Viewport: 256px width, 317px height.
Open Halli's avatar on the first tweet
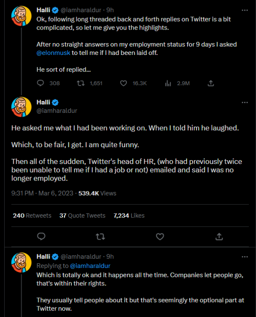click(21, 15)
